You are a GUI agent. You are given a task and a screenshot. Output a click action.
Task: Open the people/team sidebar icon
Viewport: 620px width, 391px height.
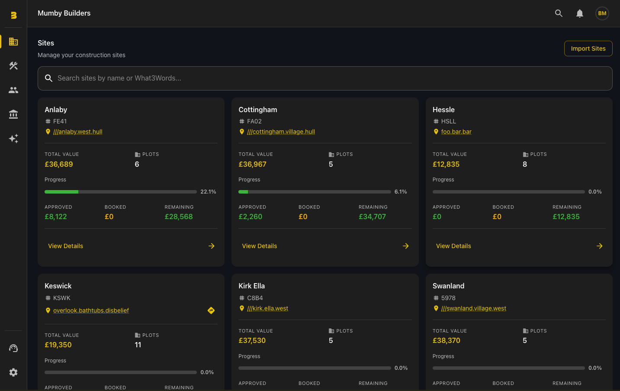point(13,90)
